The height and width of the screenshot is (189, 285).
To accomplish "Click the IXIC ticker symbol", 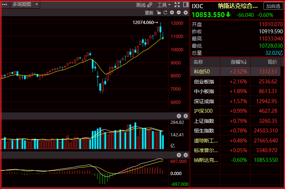I will (x=198, y=6).
